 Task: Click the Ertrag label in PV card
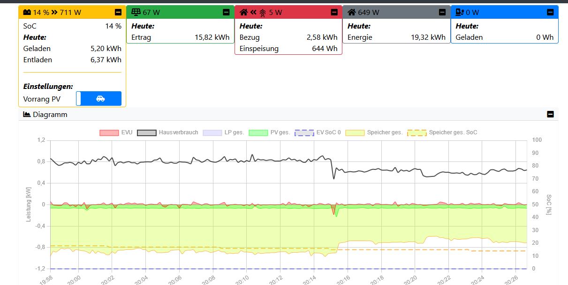click(141, 37)
